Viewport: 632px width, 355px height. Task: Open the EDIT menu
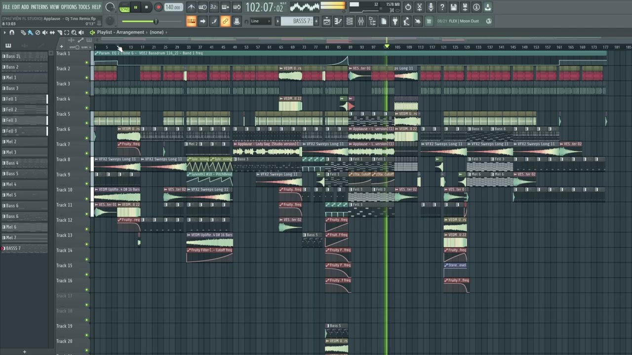click(x=16, y=7)
